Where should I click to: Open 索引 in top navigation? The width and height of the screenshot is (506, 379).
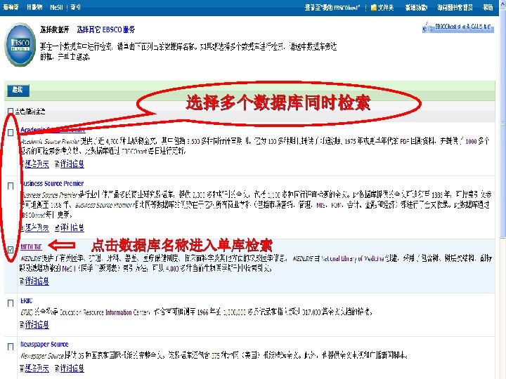[x=75, y=7]
